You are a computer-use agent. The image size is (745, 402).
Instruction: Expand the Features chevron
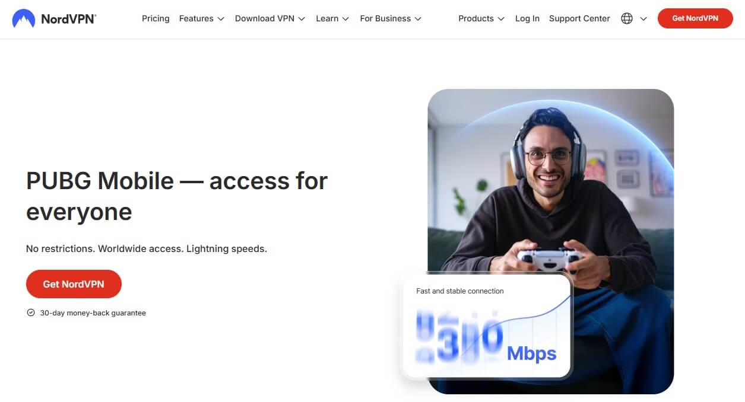221,19
